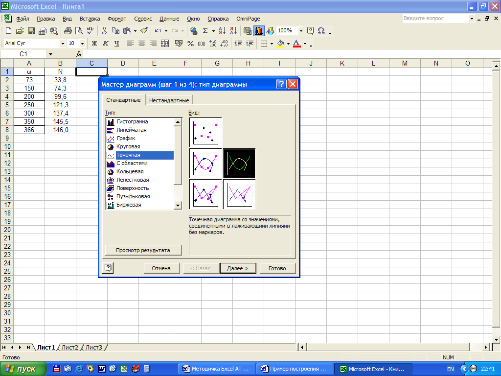Align cell text to the left
Screen dimensions: 501x376
130,44
